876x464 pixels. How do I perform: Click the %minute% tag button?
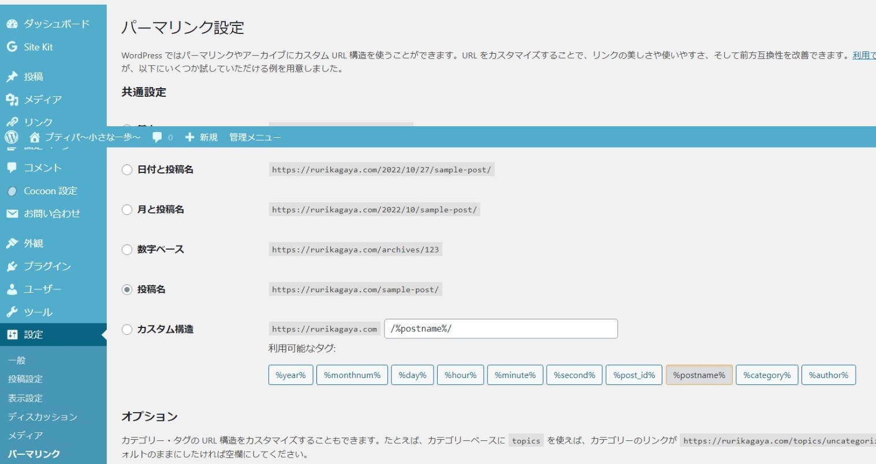coord(515,375)
